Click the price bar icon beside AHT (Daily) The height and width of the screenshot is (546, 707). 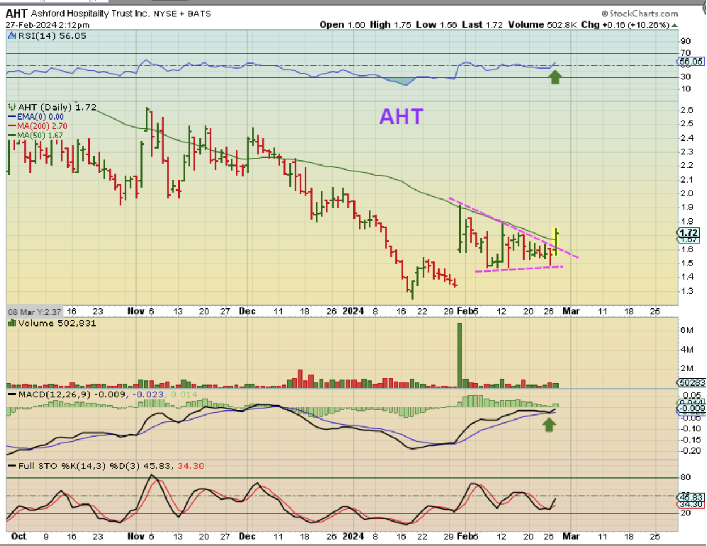pyautogui.click(x=12, y=107)
